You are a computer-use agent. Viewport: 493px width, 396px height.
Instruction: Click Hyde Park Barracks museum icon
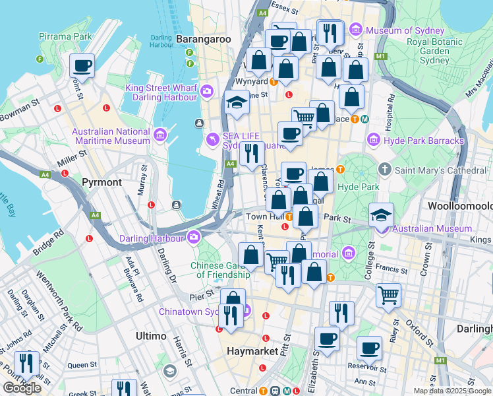[x=373, y=140]
